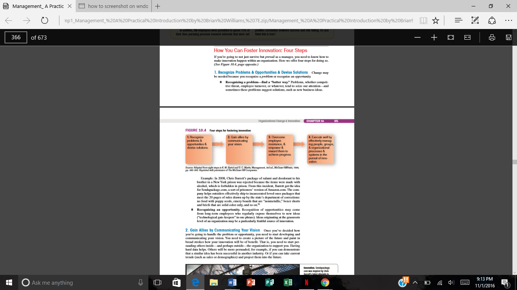This screenshot has height=290, width=517.
Task: Add this page to favorites with the star
Action: coord(435,21)
